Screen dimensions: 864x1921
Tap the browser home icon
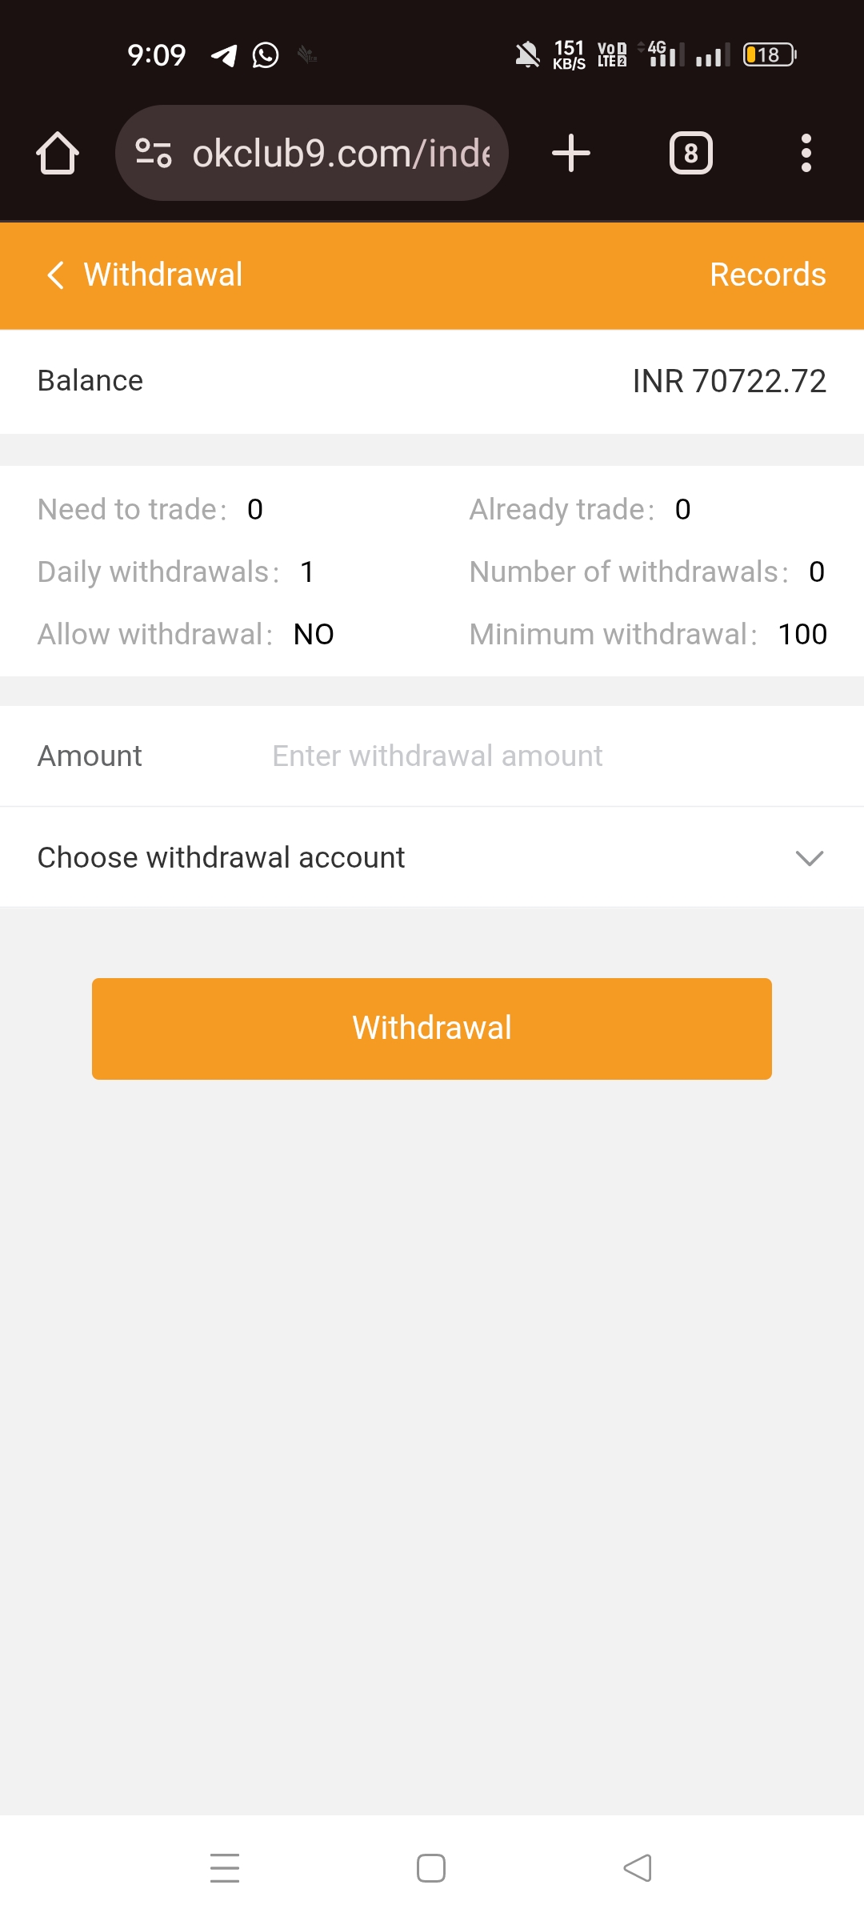click(x=58, y=153)
